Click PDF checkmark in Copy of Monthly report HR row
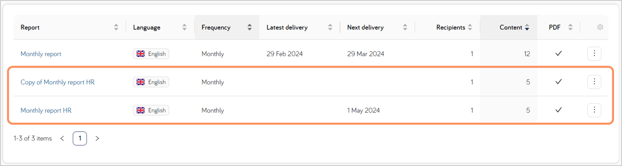Viewport: 622px width, 166px height. click(x=558, y=82)
